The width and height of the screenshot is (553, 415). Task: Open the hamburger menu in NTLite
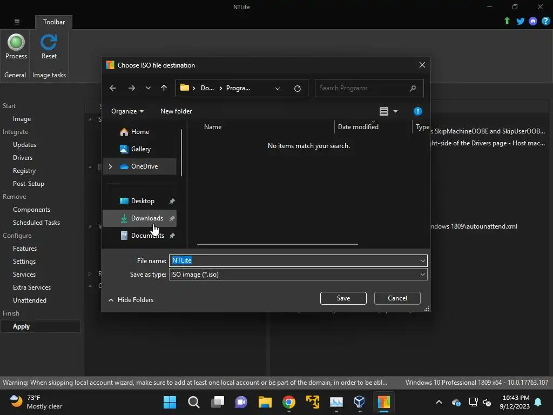(17, 22)
